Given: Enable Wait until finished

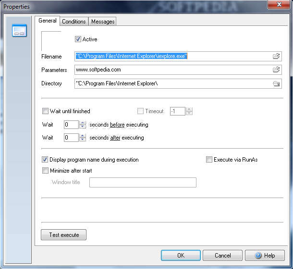Looking at the screenshot, I should (x=45, y=111).
